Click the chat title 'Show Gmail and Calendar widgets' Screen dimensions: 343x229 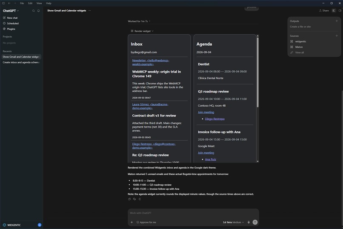pyautogui.click(x=67, y=11)
